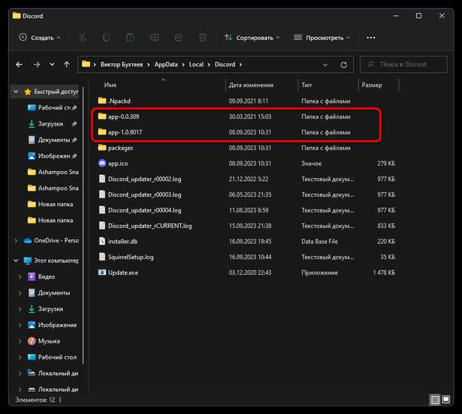Select Discord_updater_rCURRENT.log file

[145, 226]
